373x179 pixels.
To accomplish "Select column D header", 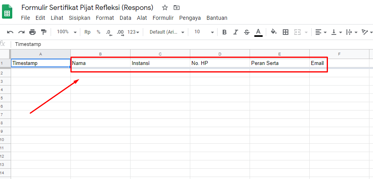I will [x=220, y=54].
